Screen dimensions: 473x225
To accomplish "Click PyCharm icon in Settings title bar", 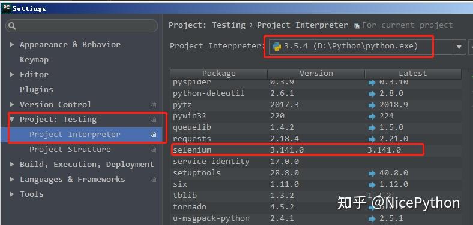I will [6, 8].
